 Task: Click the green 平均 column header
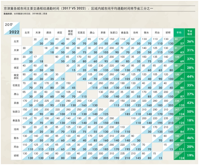(179, 32)
